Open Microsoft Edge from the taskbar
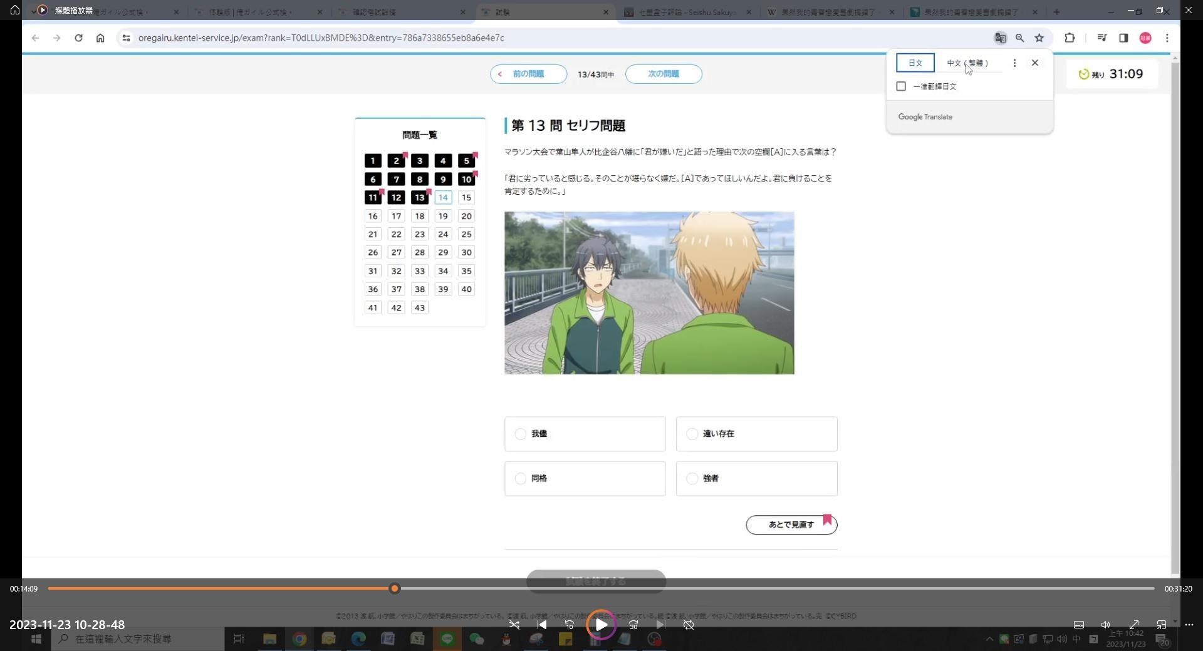Image resolution: width=1203 pixels, height=651 pixels. pyautogui.click(x=358, y=639)
